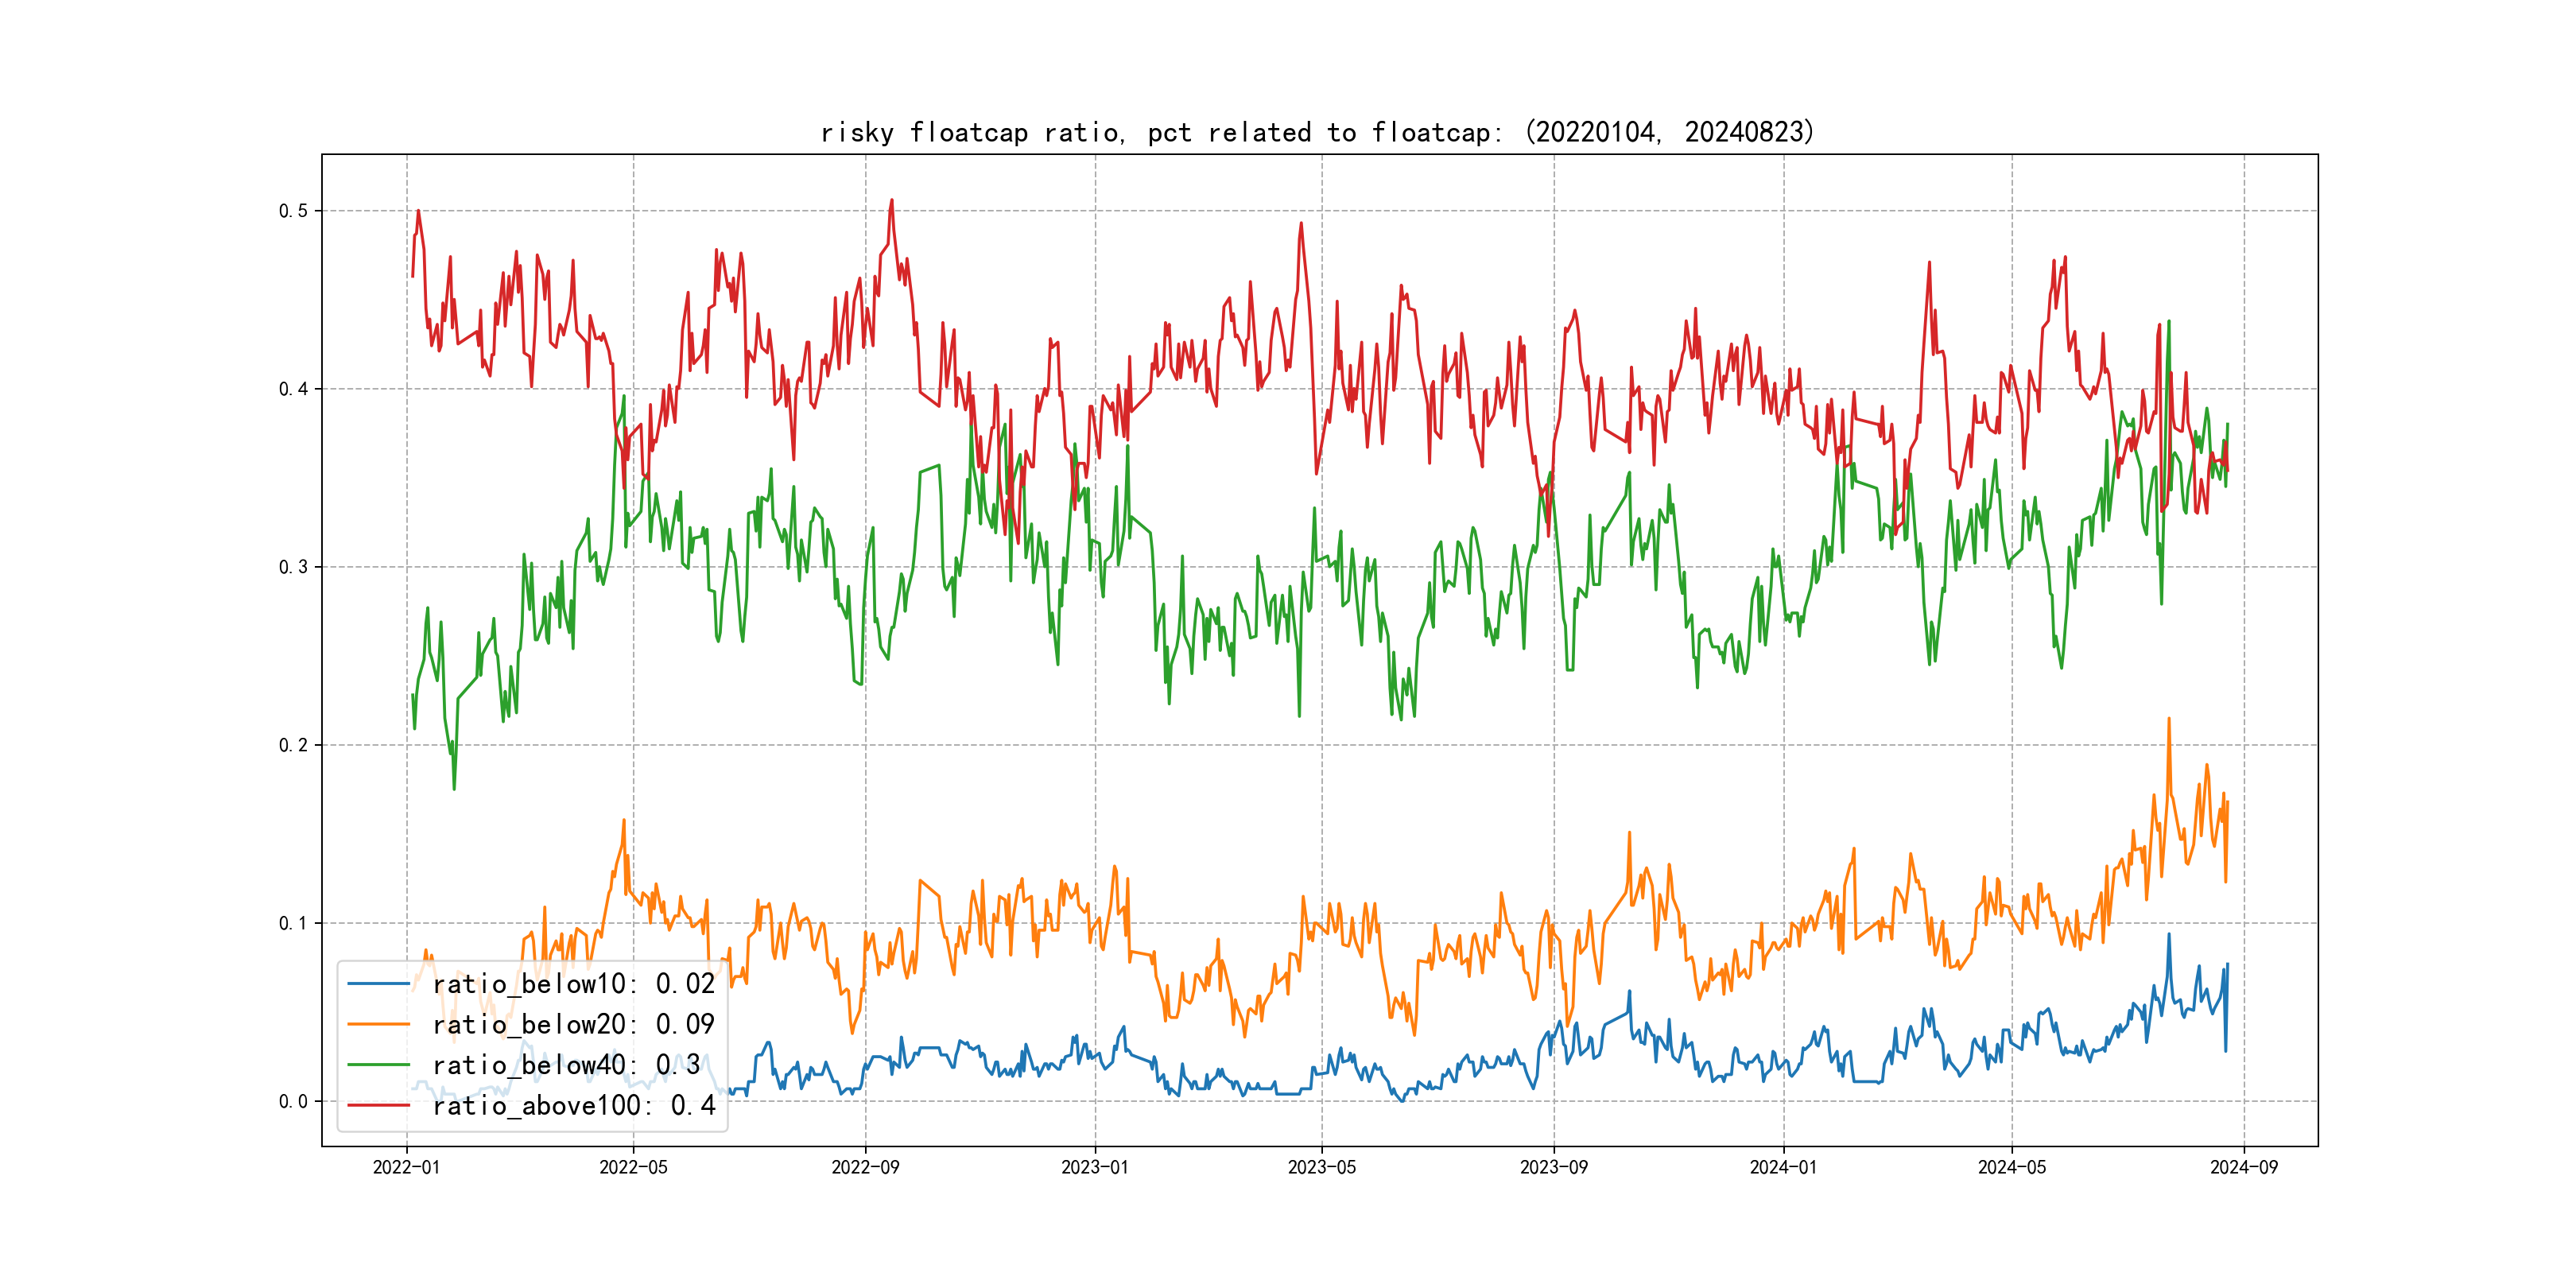Click the 2024-05 x-axis tick label
The height and width of the screenshot is (1288, 2576).
(2011, 1167)
